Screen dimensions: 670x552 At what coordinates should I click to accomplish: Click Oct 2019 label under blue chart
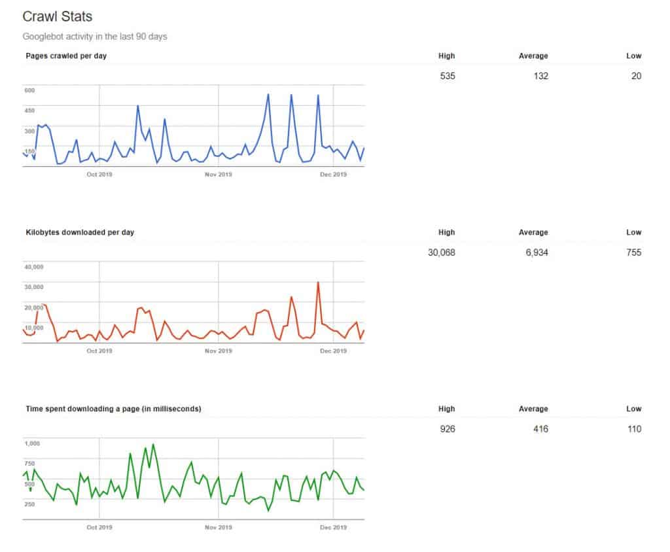pyautogui.click(x=99, y=175)
